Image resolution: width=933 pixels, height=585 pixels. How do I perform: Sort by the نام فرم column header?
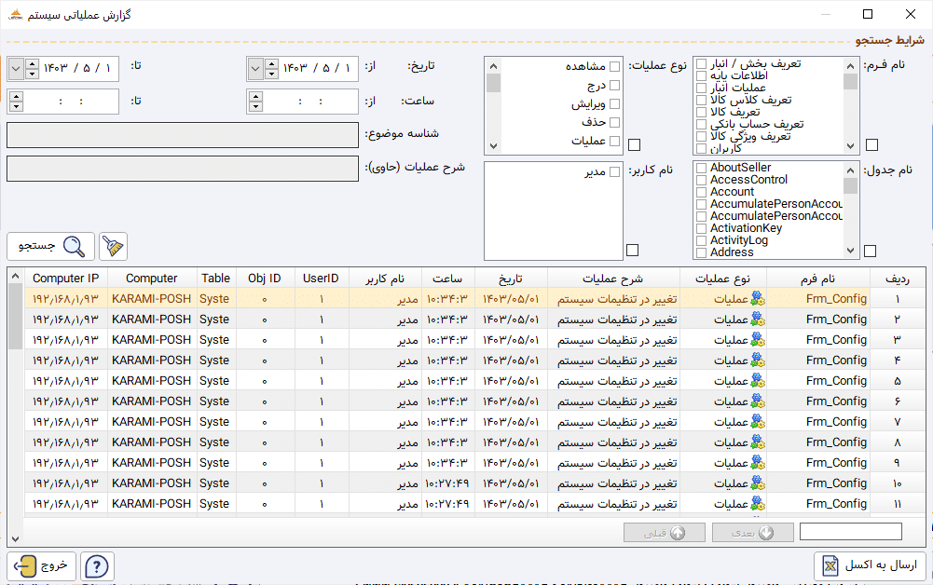(818, 279)
